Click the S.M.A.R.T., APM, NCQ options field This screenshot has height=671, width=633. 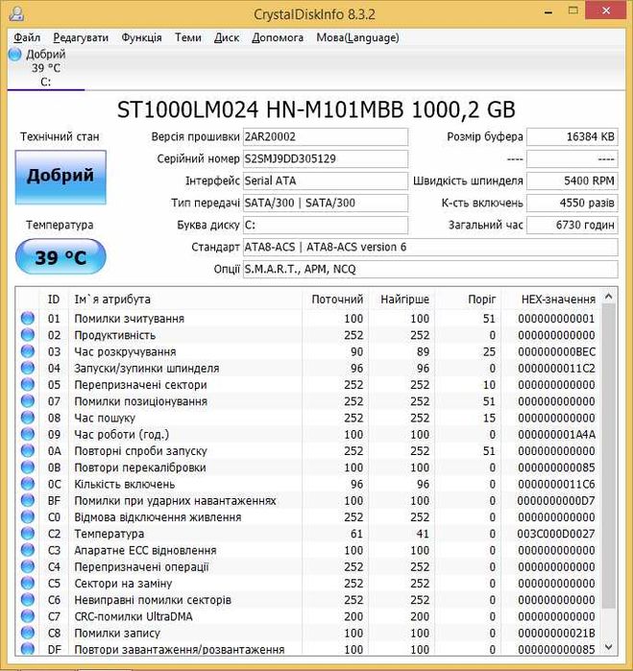point(430,269)
